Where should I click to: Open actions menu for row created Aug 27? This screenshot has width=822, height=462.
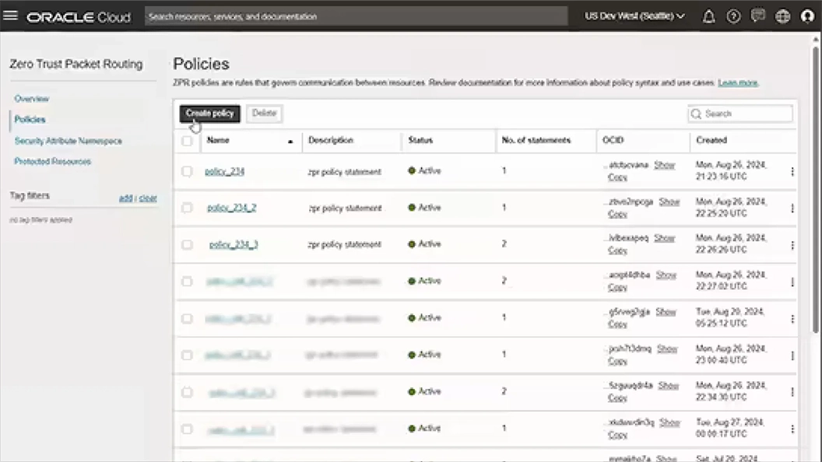pyautogui.click(x=792, y=429)
